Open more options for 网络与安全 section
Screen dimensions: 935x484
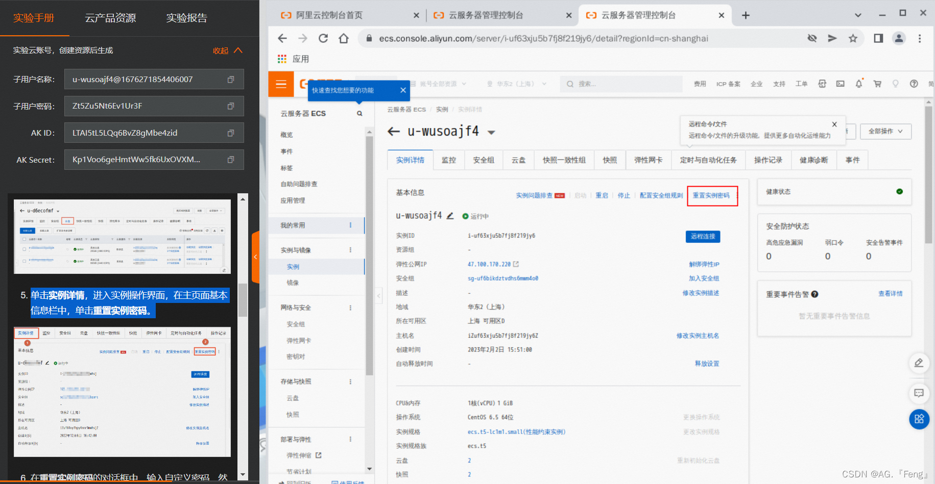click(x=350, y=308)
